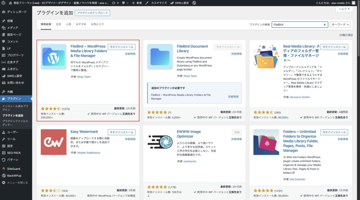Open the Posts pin icon

coord(4,21)
